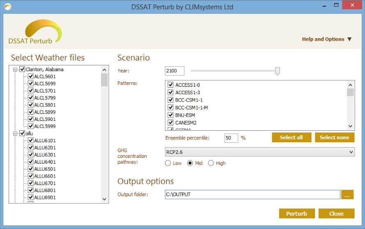
Task: Toggle the ALLU6101 checkbox
Action: [x=30, y=140]
